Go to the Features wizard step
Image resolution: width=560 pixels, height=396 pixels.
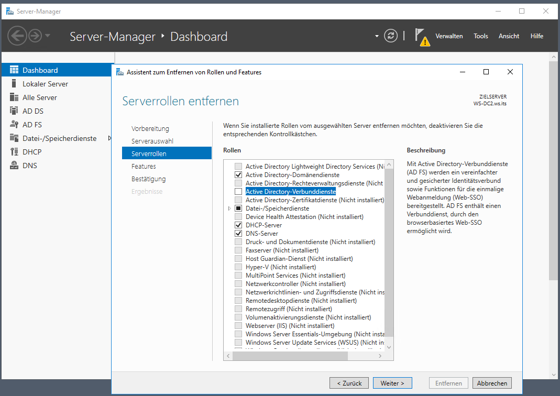[144, 167]
